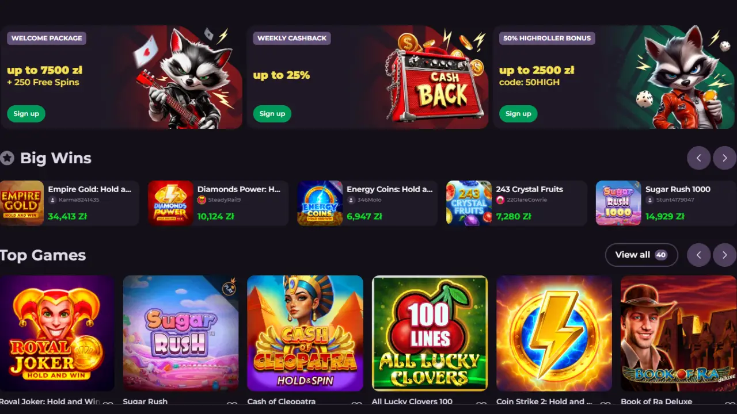Sign up for the Welcome Package
737x414 pixels.
click(x=26, y=113)
